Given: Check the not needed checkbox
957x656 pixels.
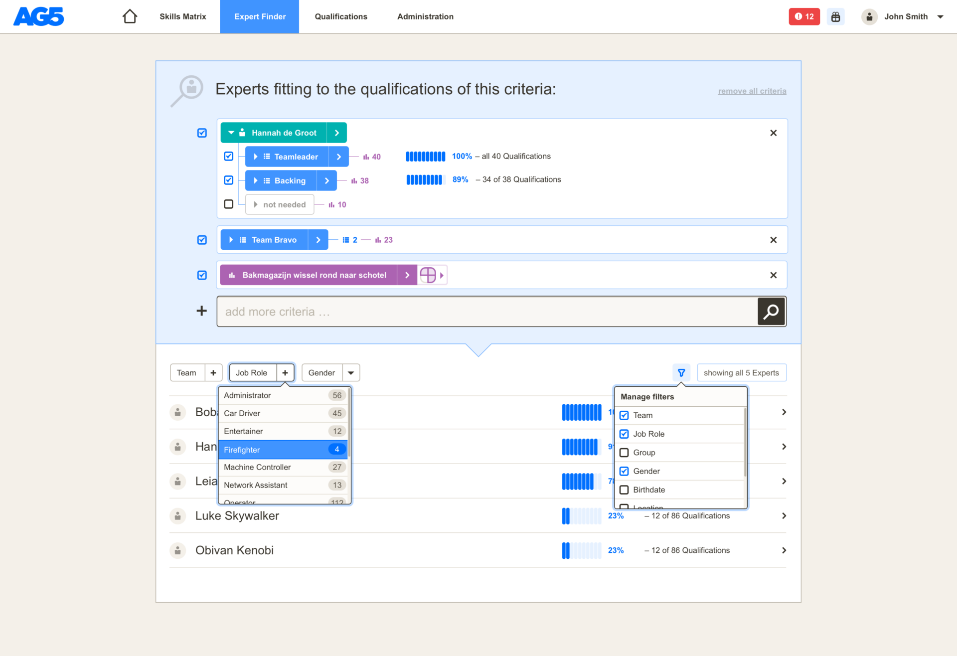Looking at the screenshot, I should tap(228, 204).
